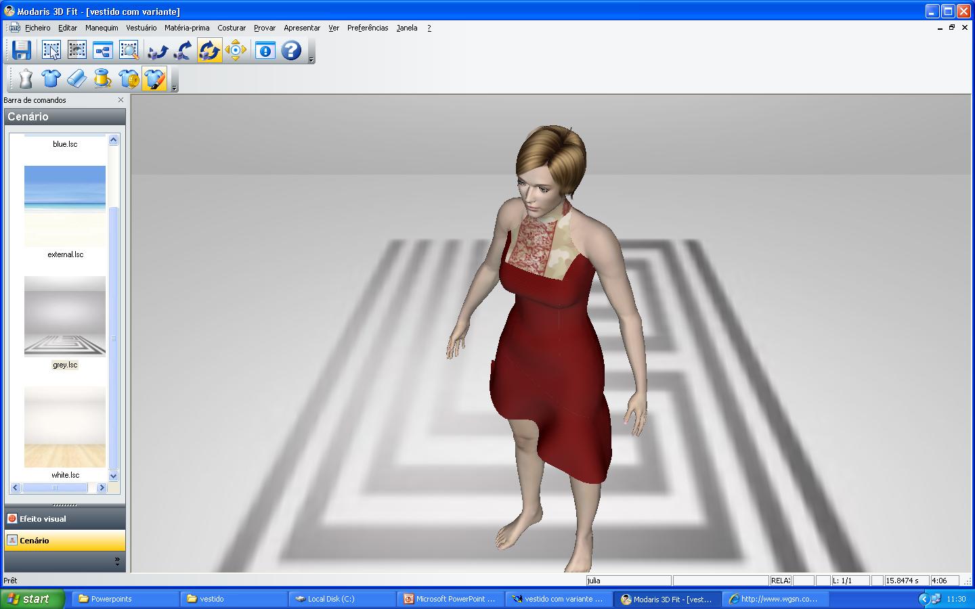Click the Save floppy disk icon
975x609 pixels.
[x=22, y=50]
